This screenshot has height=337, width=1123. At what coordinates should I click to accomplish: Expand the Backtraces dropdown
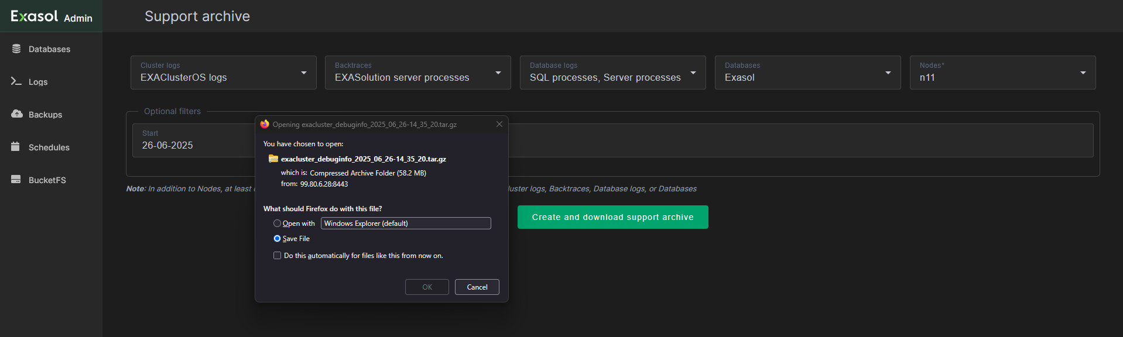click(418, 73)
